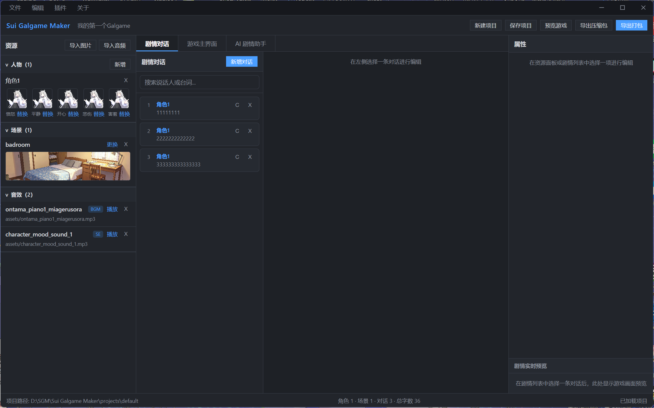Play the ontama_piano1_miagerusora BGM track
This screenshot has width=654, height=408.
coord(112,209)
